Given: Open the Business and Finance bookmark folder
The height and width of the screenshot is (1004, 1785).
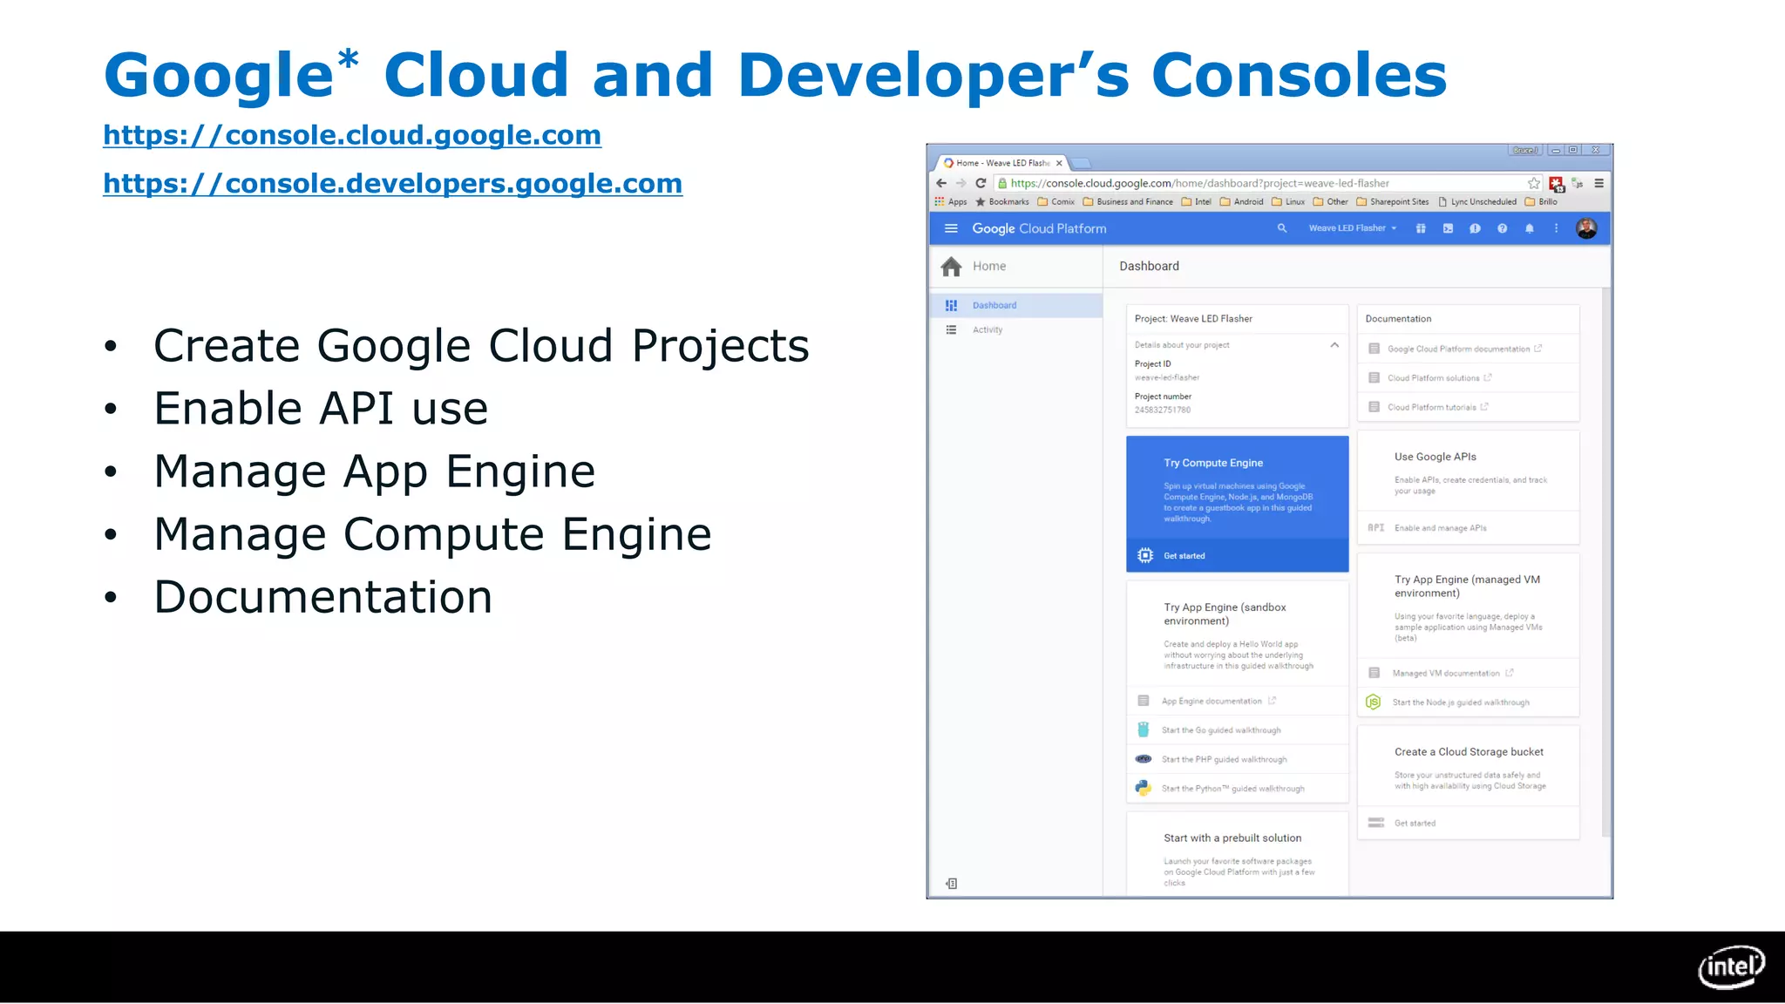Looking at the screenshot, I should (x=1128, y=201).
